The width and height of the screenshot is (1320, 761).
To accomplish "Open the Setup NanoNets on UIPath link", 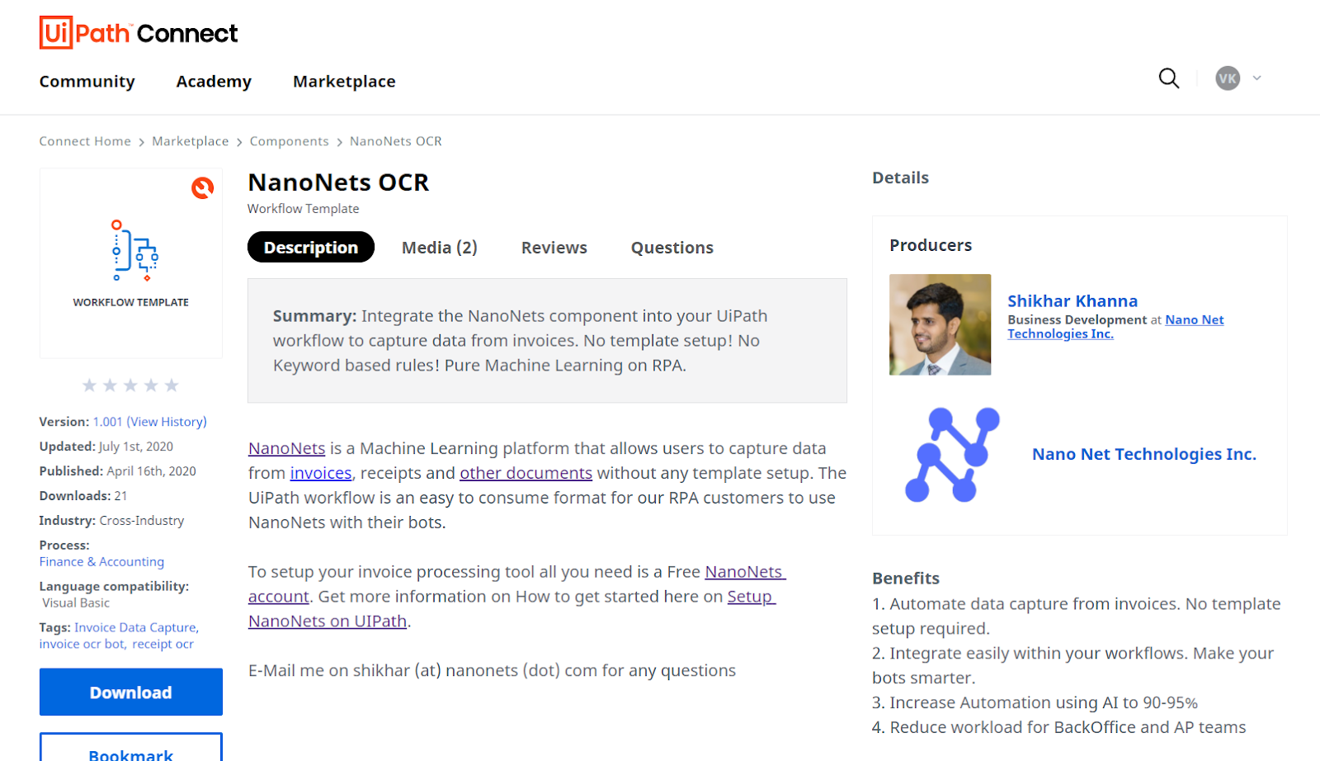I will point(511,609).
